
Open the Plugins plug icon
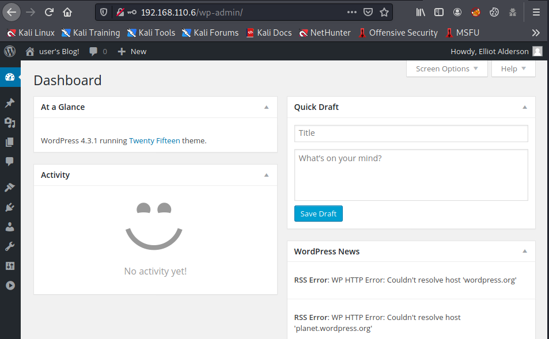(10, 207)
